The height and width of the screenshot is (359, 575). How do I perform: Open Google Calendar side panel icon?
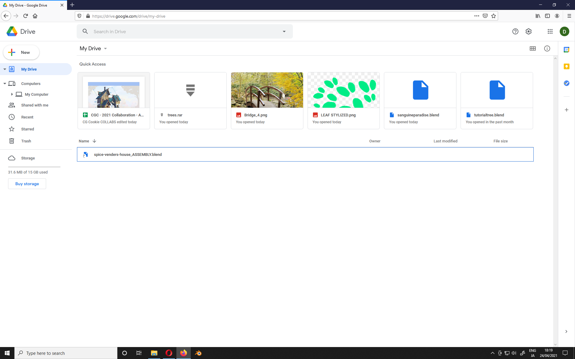[566, 50]
